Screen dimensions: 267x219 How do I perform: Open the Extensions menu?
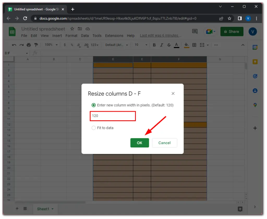[114, 36]
